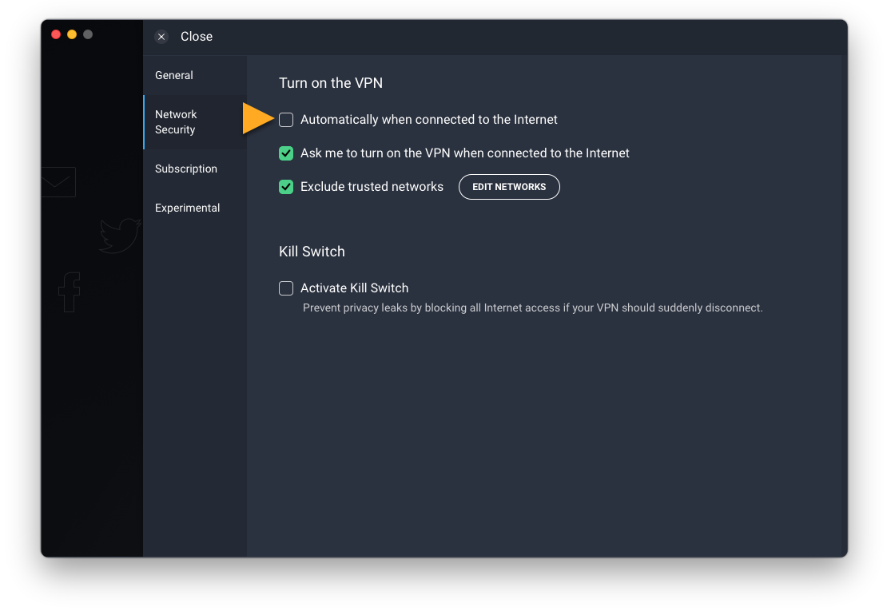Click the Kill Switch section heading
891x611 pixels.
[x=312, y=252]
